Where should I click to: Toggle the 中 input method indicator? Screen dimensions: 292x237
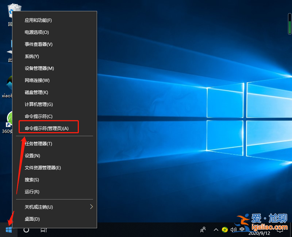[x=242, y=230]
